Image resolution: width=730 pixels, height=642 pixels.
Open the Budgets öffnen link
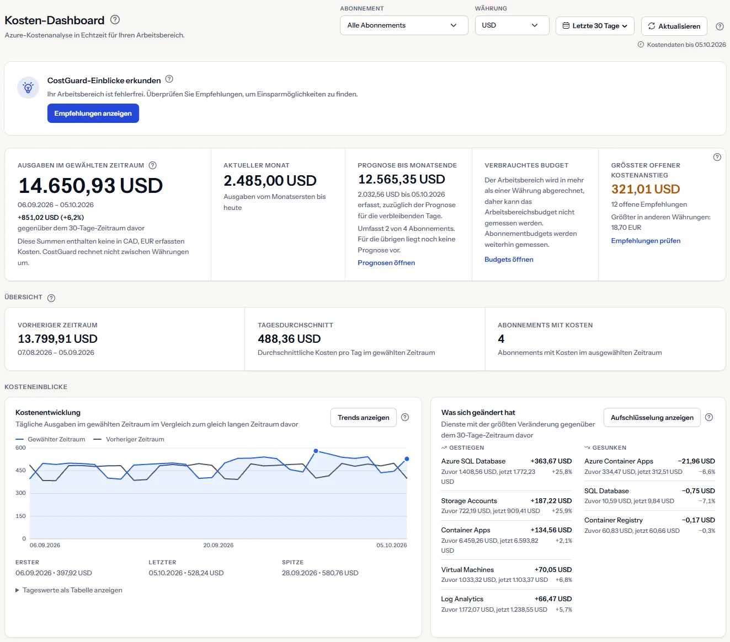pos(509,260)
